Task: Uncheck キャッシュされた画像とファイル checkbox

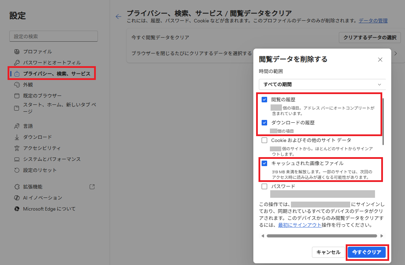Action: click(264, 163)
